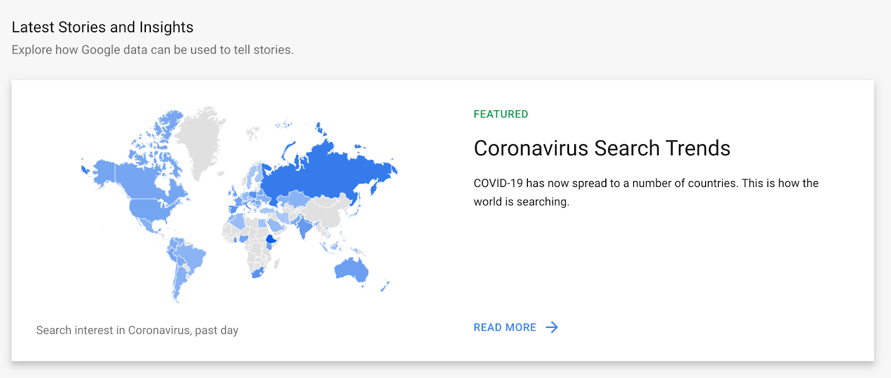Click the 'Search interest in Coronavirus' caption
The image size is (891, 378).
(x=137, y=330)
